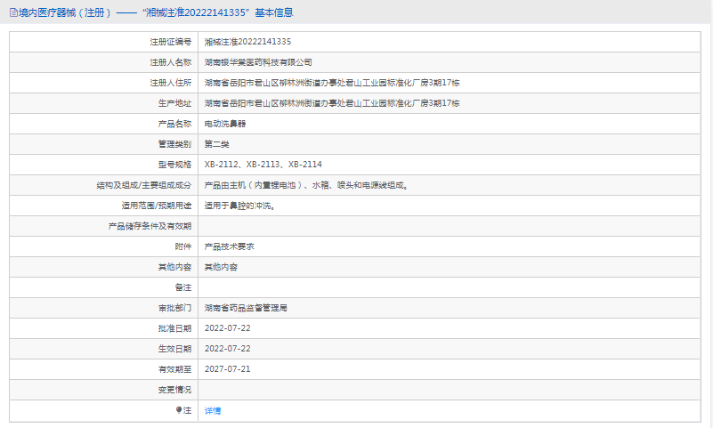This screenshot has width=713, height=428.
Task: Open the 详情 link
Action: (x=213, y=411)
